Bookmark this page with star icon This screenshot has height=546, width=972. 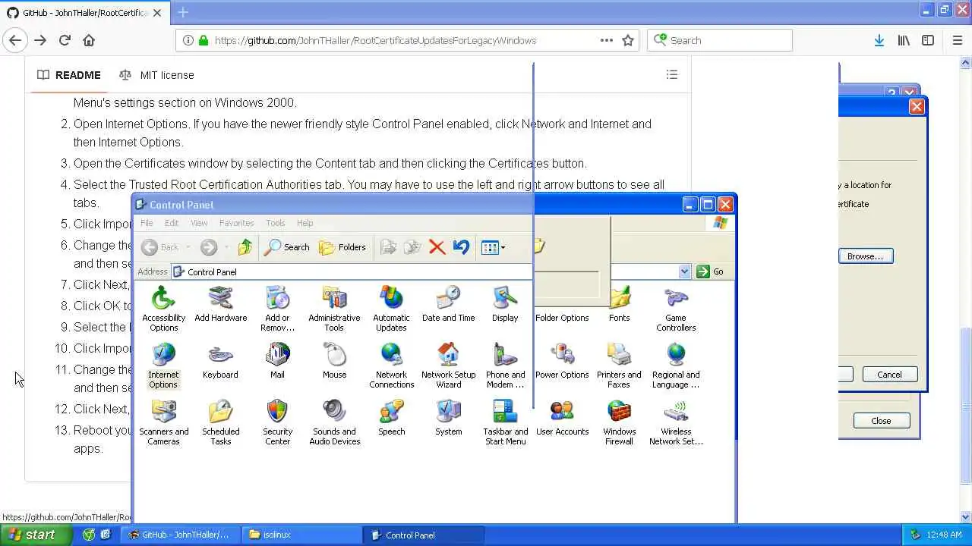628,40
